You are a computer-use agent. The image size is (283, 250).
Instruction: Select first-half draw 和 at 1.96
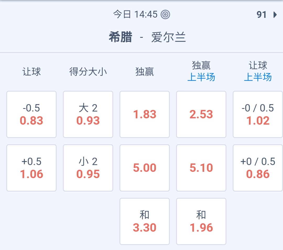pyautogui.click(x=201, y=221)
